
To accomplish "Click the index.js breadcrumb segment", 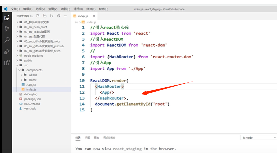I will click(91, 22).
